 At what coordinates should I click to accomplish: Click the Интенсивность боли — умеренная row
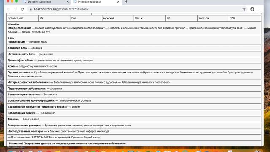click(134, 54)
